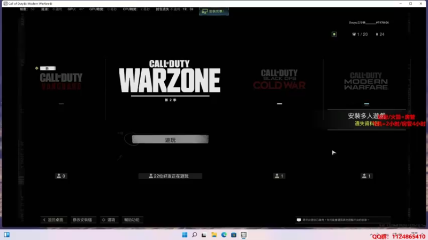Click the party members icon showing 1 / 20
The height and width of the screenshot is (240, 428).
coord(360,34)
